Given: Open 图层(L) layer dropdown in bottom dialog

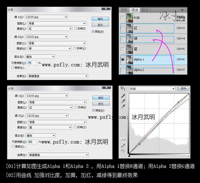Looking at the screenshot, I should [57, 102].
